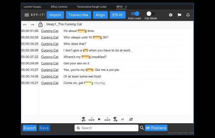Click timecode 00;00;04;25
215x138 pixels.
point(30,44)
